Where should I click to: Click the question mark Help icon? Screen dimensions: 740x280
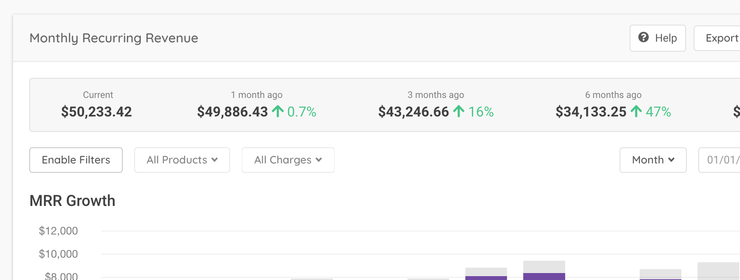click(x=643, y=37)
